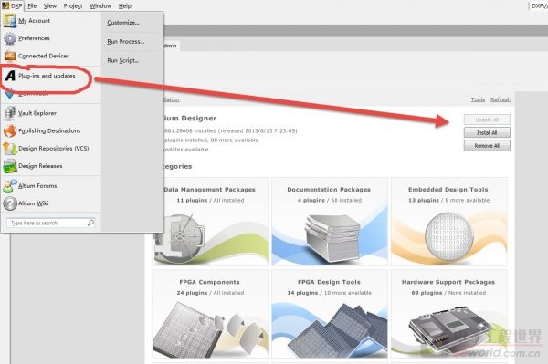Click the Install All button

pyautogui.click(x=487, y=132)
